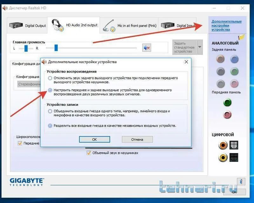Click the Realtek speaker icon in title bar
Image resolution: width=254 pixels, height=203 pixels.
[5, 8]
